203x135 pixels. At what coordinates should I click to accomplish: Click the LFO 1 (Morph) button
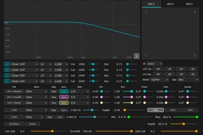pos(14,91)
